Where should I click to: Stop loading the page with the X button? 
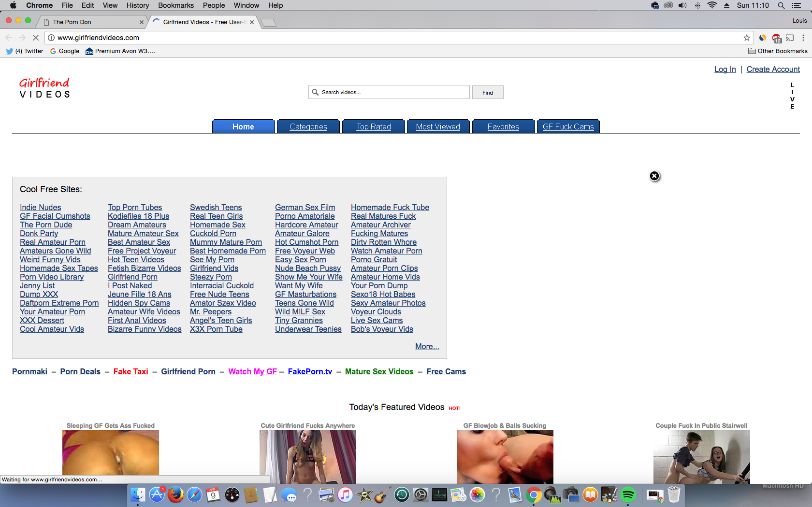35,38
